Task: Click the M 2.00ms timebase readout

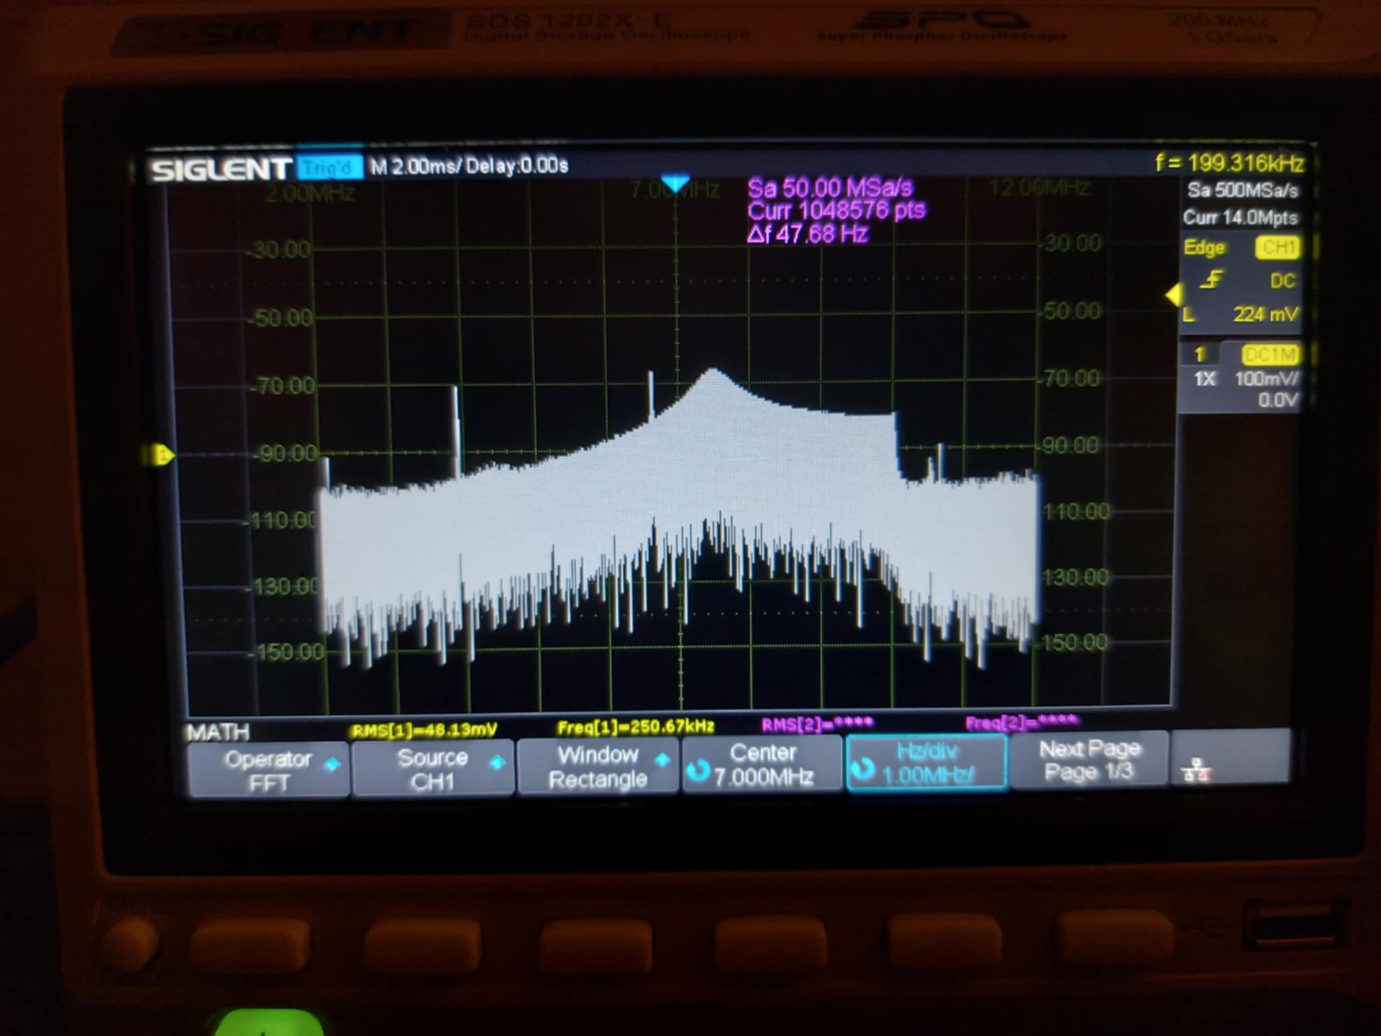Action: 416,167
